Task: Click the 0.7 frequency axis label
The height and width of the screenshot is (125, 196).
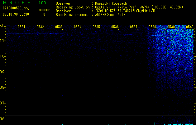Action: point(2,103)
